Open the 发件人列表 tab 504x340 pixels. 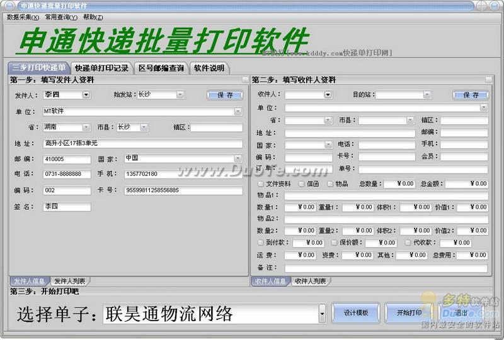point(70,282)
